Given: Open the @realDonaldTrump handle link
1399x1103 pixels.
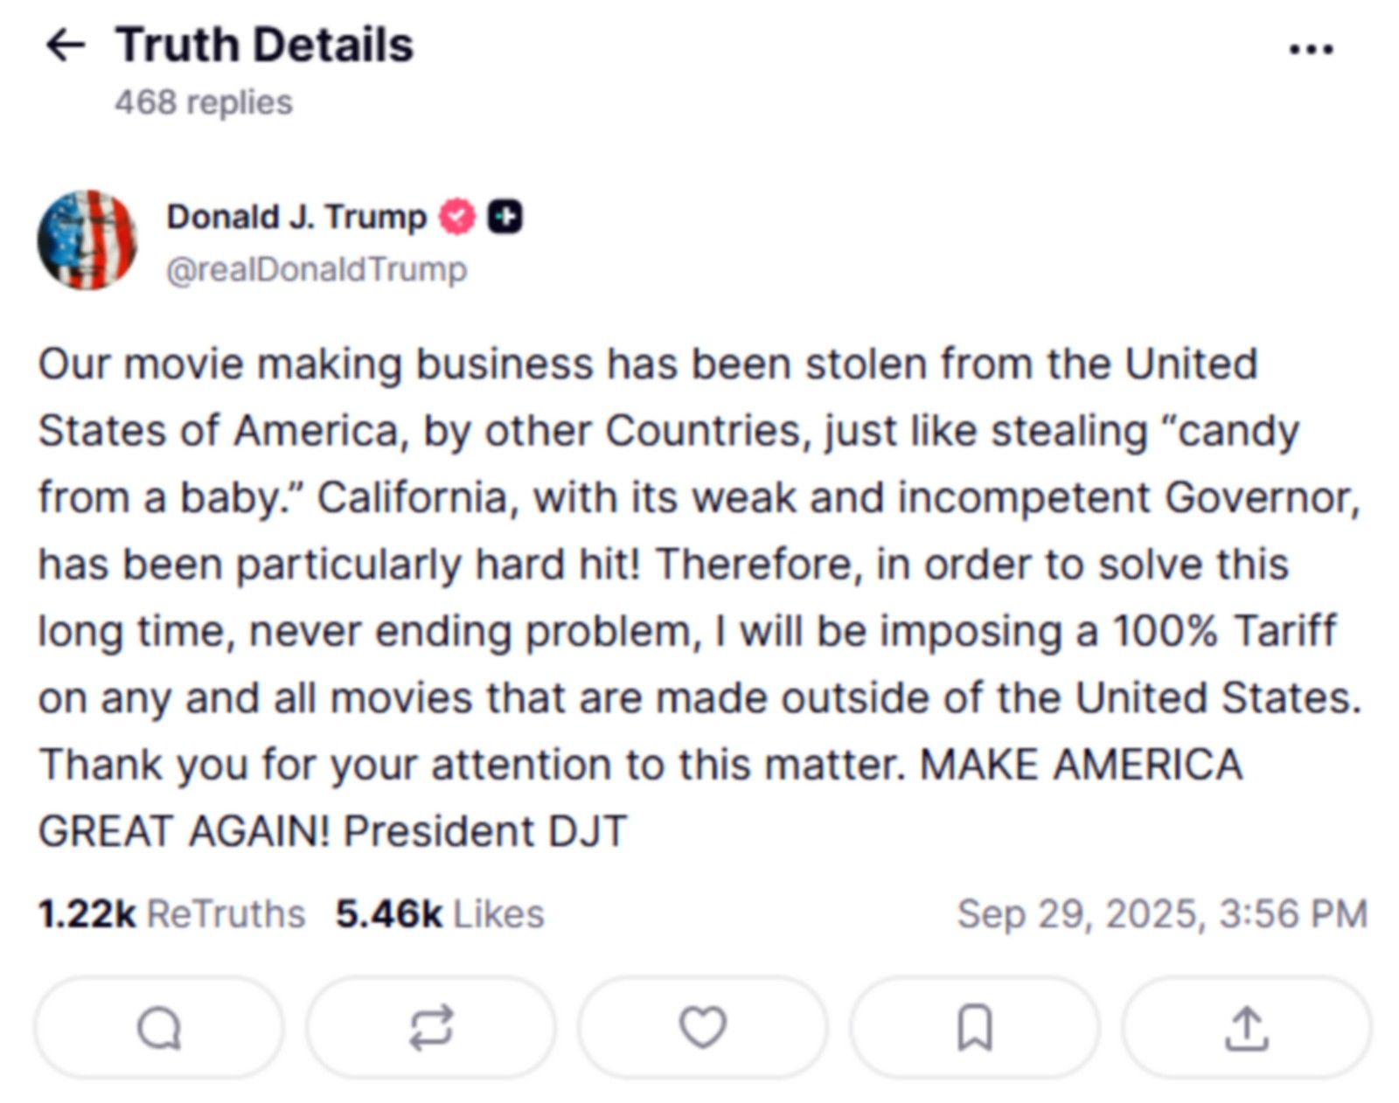Looking at the screenshot, I should [x=317, y=269].
